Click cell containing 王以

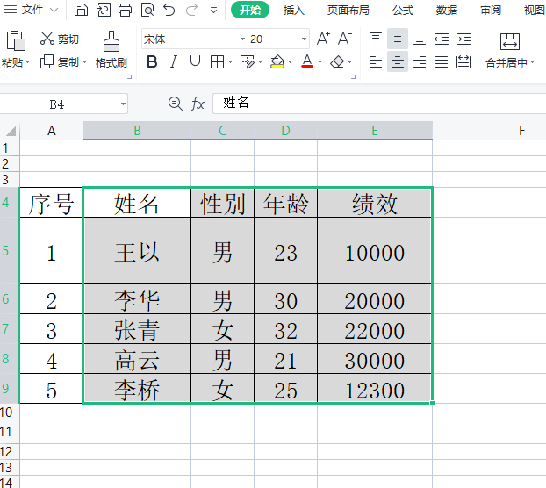pos(137,251)
